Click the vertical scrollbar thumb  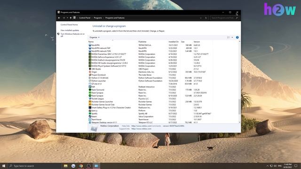coord(239,107)
